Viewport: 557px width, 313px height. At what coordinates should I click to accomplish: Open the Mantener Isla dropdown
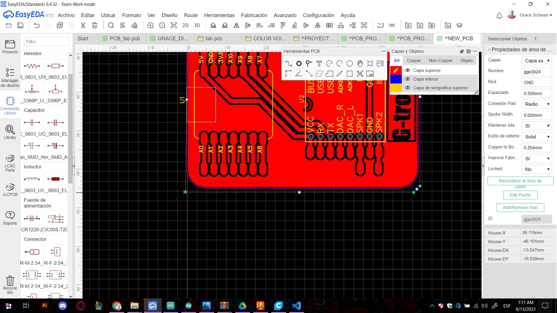(536, 126)
